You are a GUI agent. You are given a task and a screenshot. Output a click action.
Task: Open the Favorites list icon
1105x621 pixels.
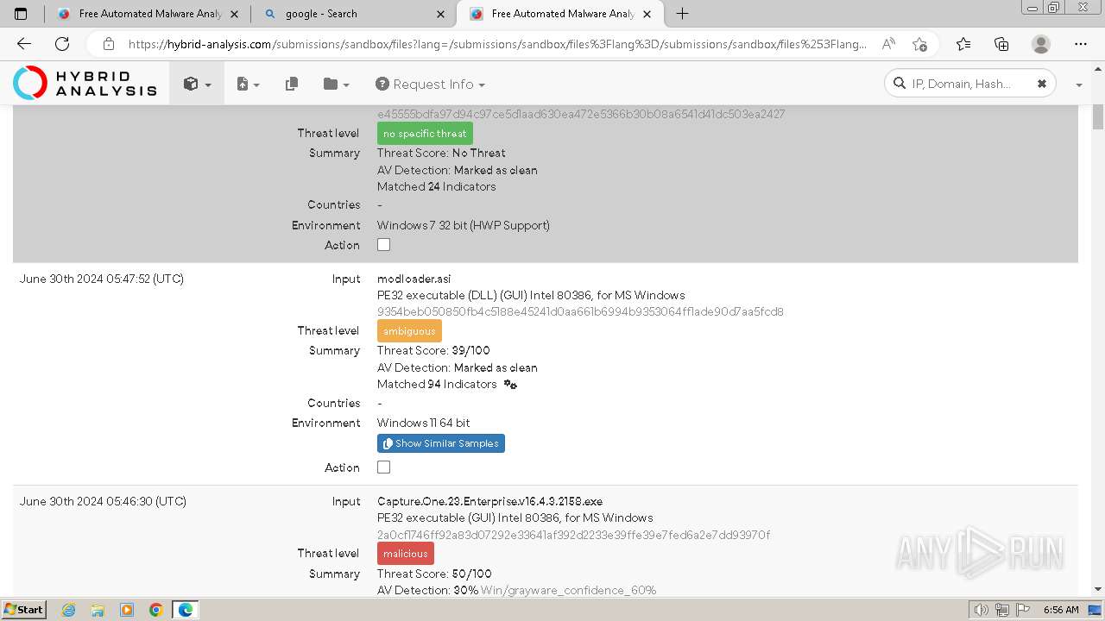pos(963,44)
